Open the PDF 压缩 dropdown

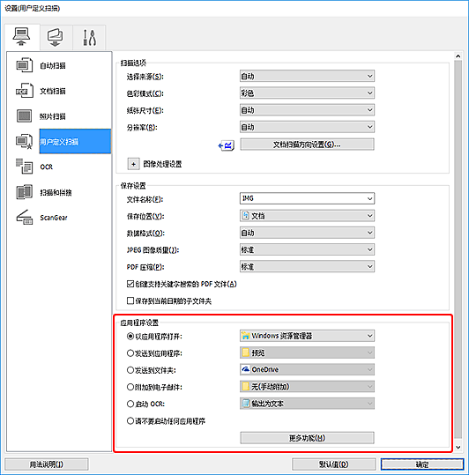point(307,266)
